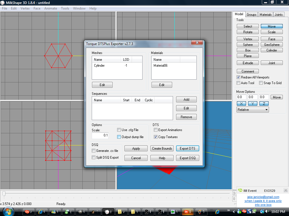Open the first folder taskbar button
The image size is (289, 216).
point(121,212)
